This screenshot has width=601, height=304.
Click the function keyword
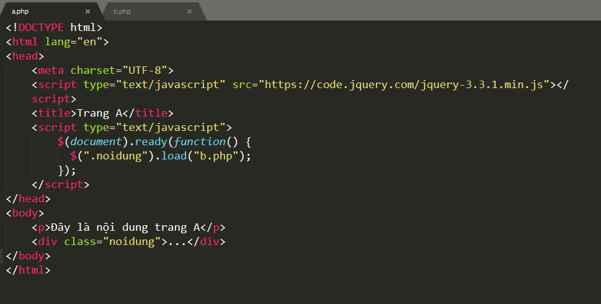pyautogui.click(x=200, y=141)
